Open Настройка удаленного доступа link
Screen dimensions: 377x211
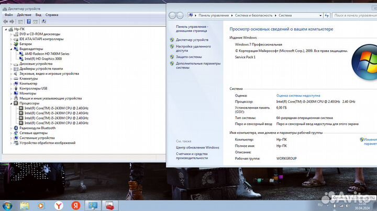(193, 49)
